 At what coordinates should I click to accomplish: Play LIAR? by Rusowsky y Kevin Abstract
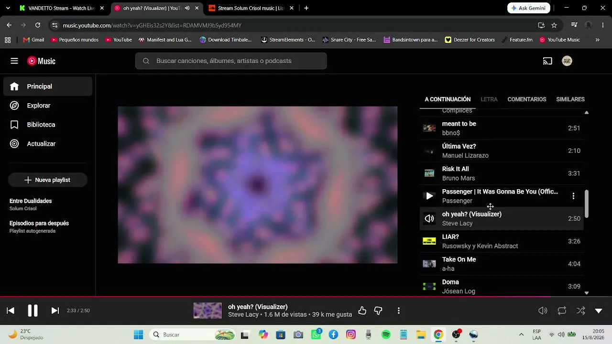tap(502, 241)
